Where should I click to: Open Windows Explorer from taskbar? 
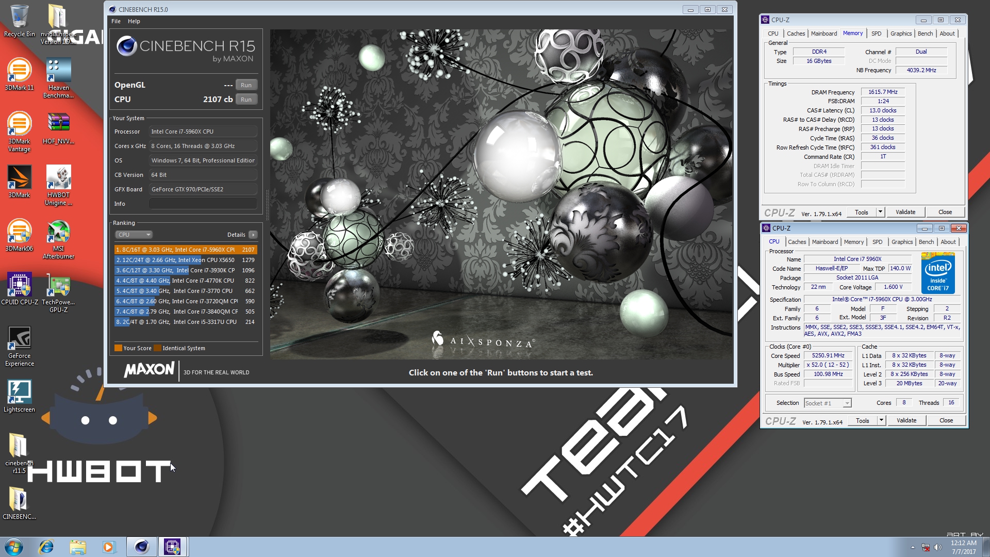[x=77, y=547]
